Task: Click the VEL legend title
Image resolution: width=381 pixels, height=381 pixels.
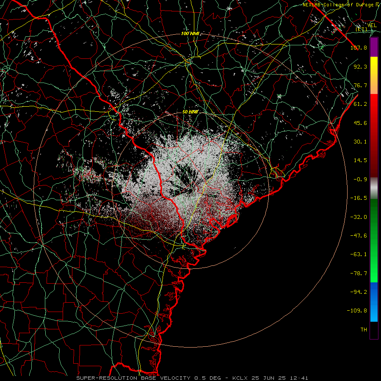Action: point(372,25)
